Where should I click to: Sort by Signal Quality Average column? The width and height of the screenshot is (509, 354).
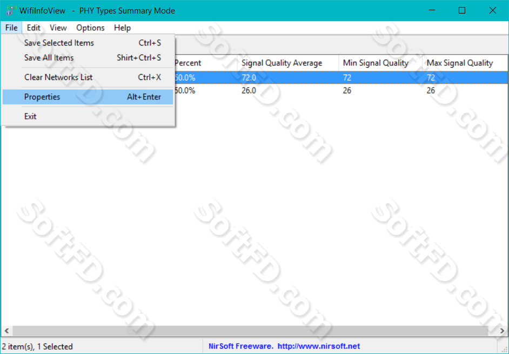288,63
